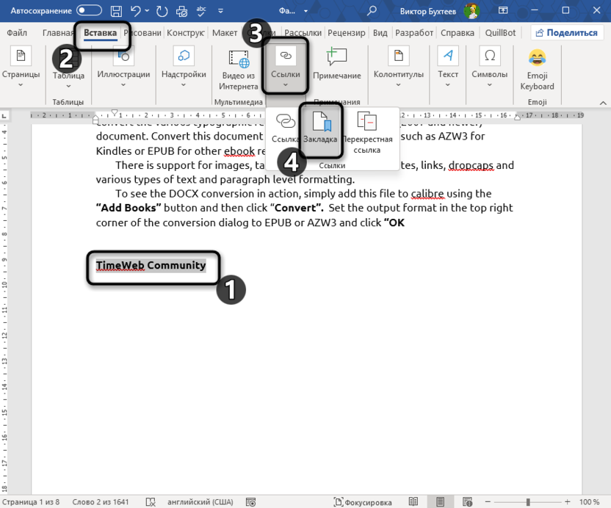Toggle the AutoSave switch
This screenshot has height=508, width=611.
point(89,10)
